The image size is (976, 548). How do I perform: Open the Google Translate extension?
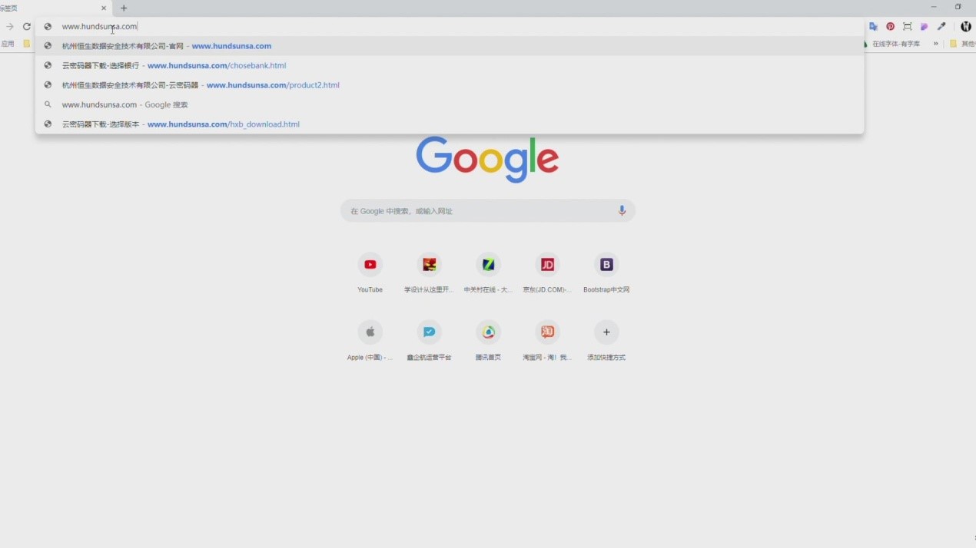pyautogui.click(x=873, y=27)
